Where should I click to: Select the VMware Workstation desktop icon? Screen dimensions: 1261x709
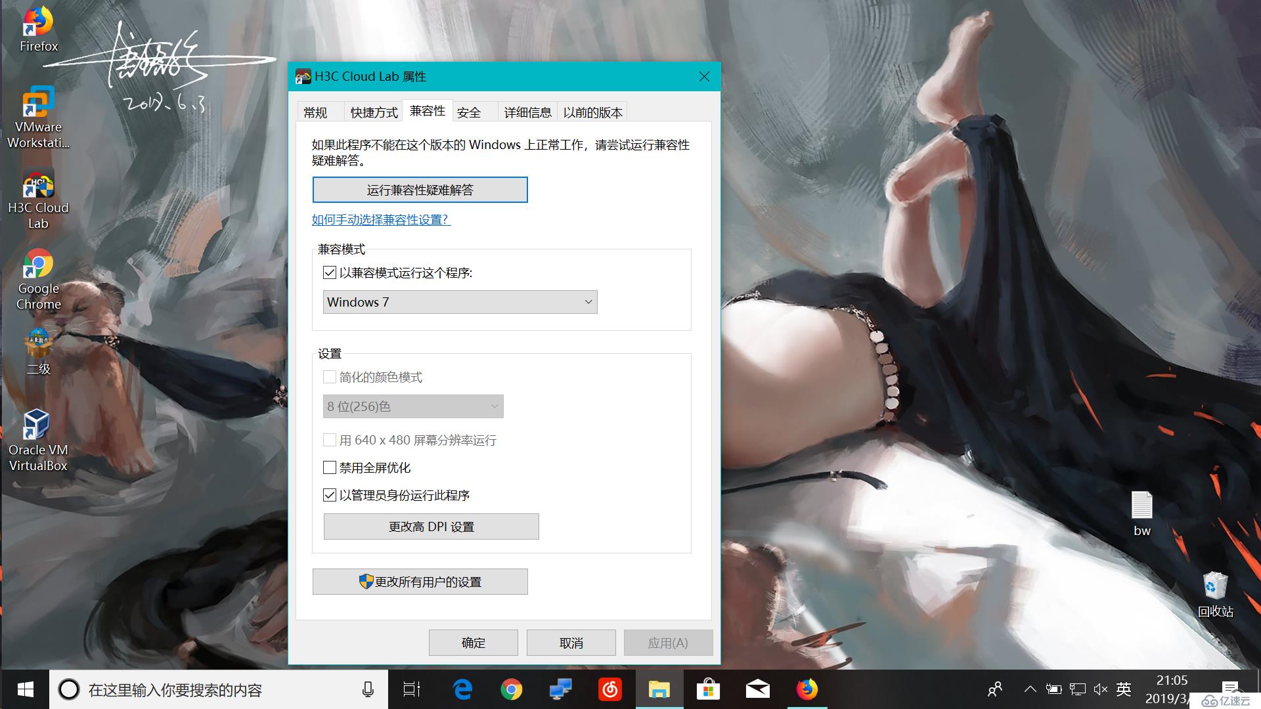38,118
